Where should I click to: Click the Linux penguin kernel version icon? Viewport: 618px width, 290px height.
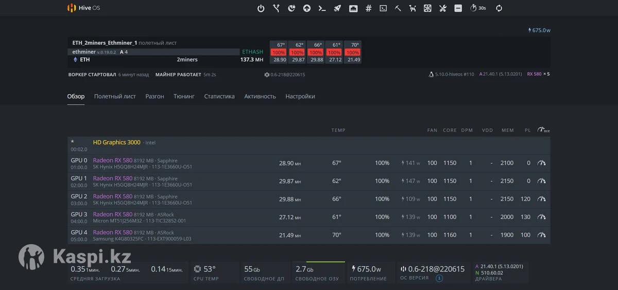[431, 74]
